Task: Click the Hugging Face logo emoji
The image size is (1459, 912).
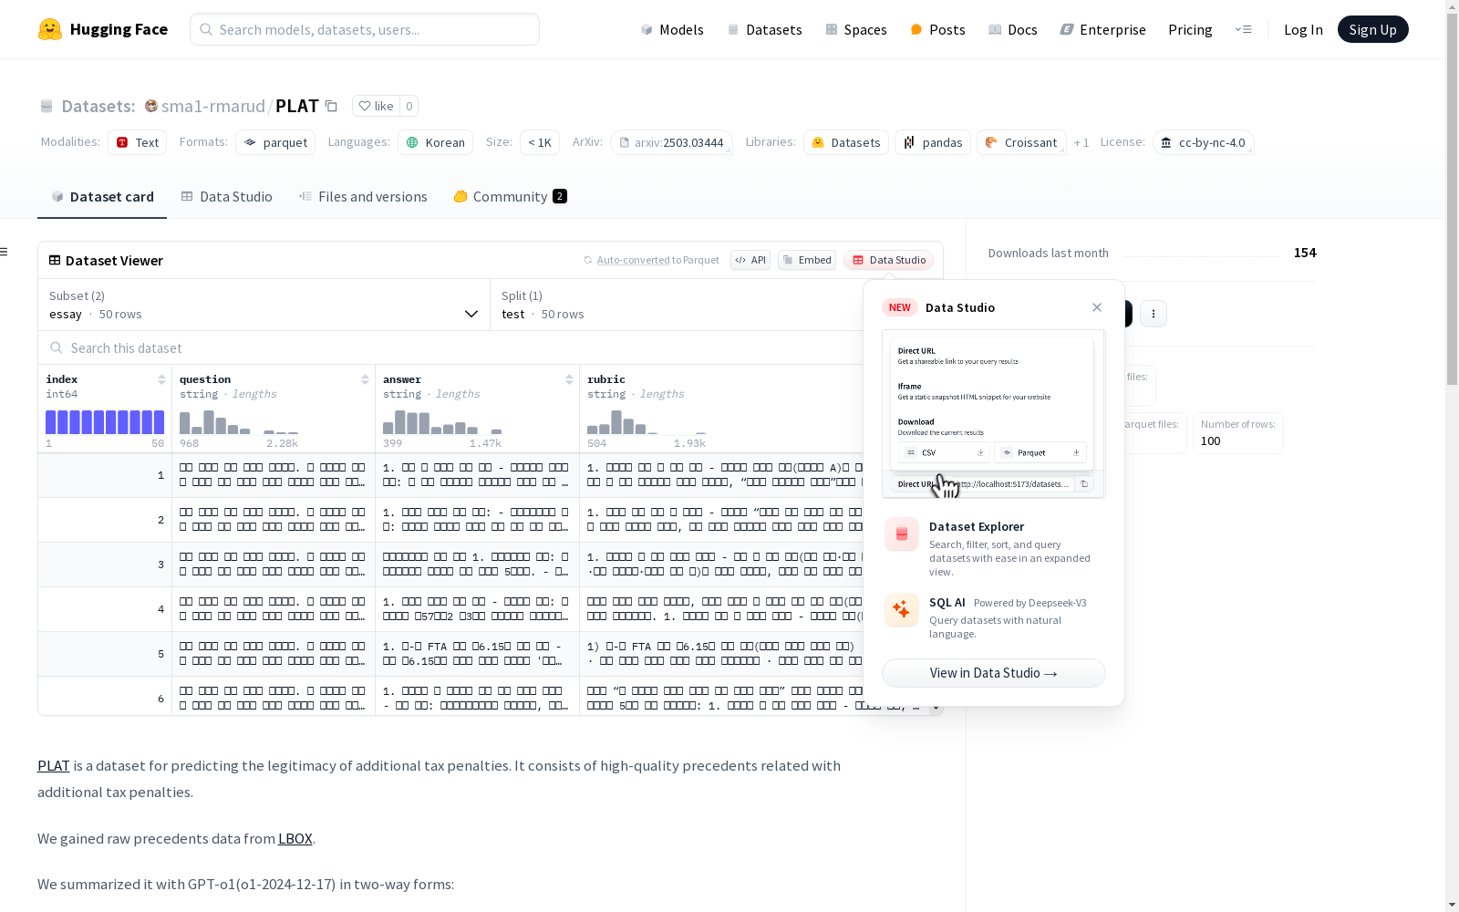Action: (50, 29)
